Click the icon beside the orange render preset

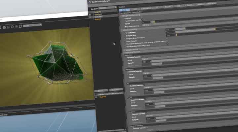(x=96, y=97)
